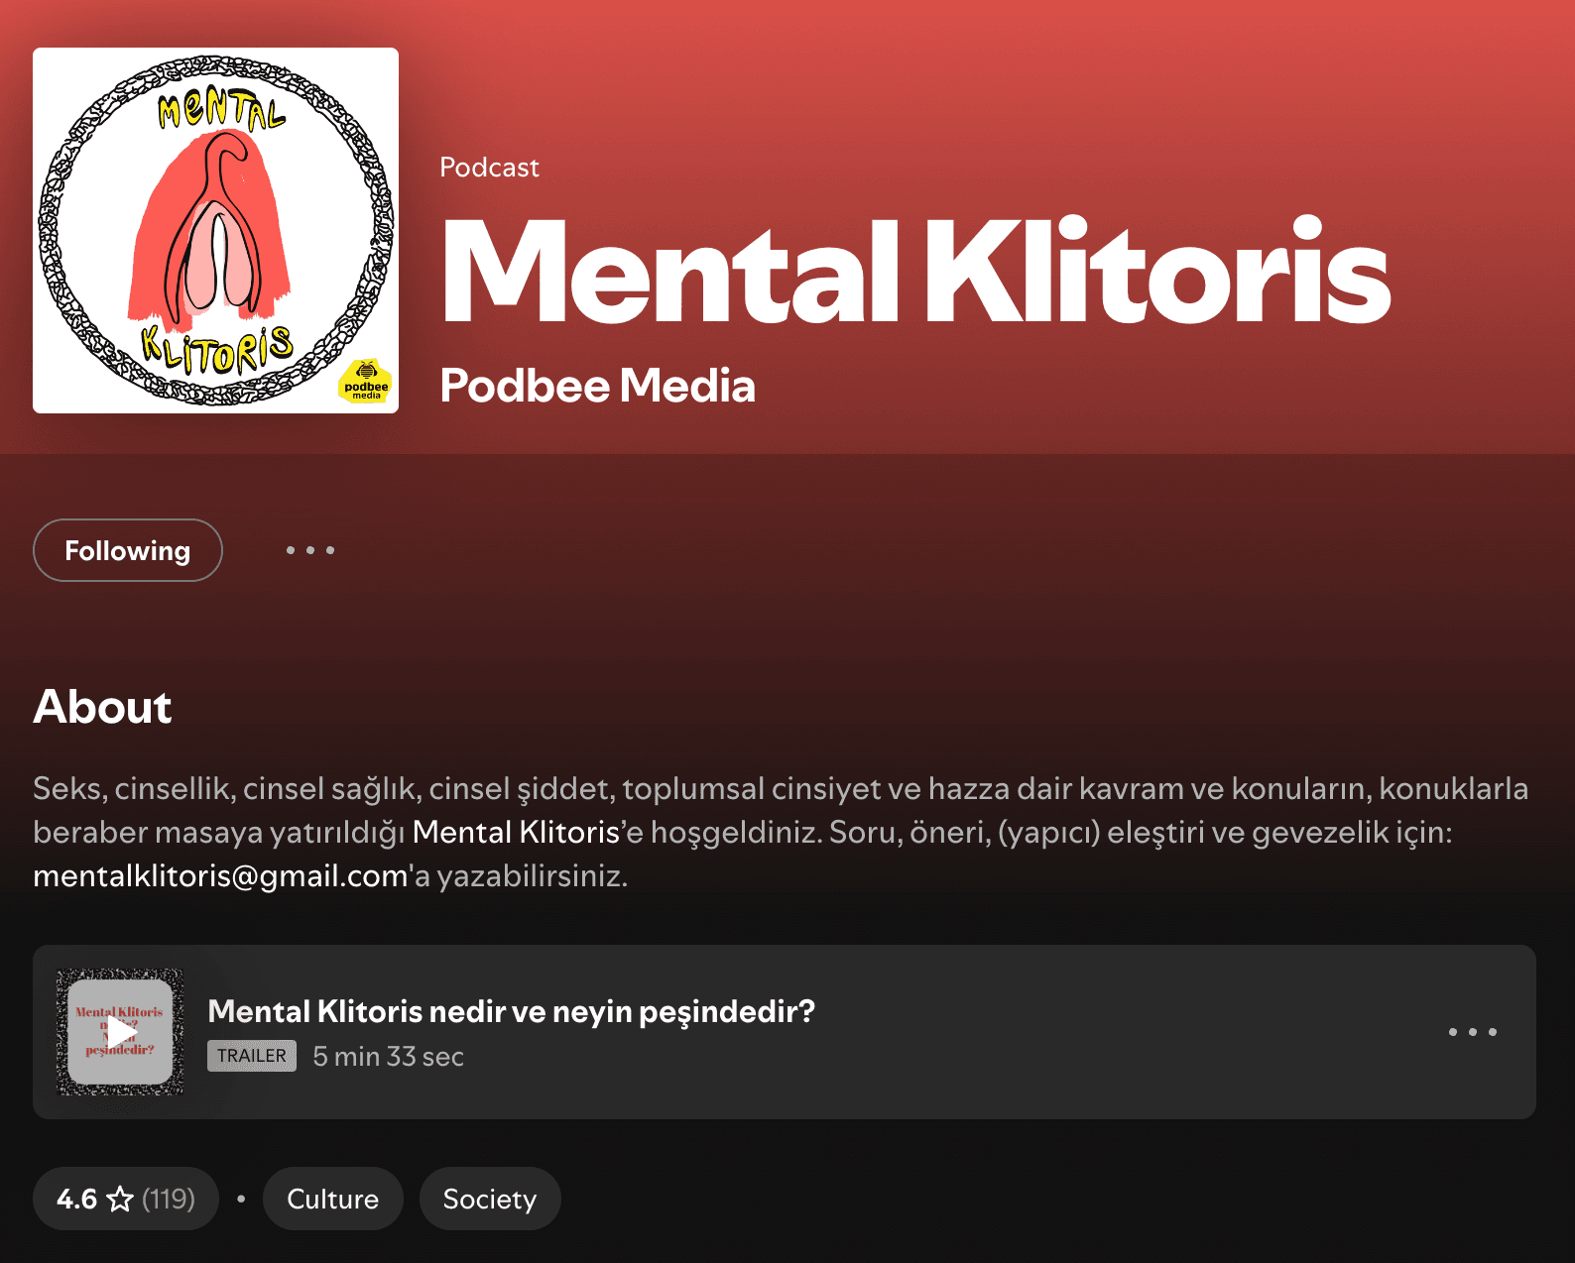Play the Mental Klitoris trailer episode
Image resolution: width=1575 pixels, height=1263 pixels.
point(120,1032)
